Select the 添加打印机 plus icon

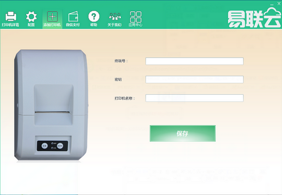pos(52,17)
